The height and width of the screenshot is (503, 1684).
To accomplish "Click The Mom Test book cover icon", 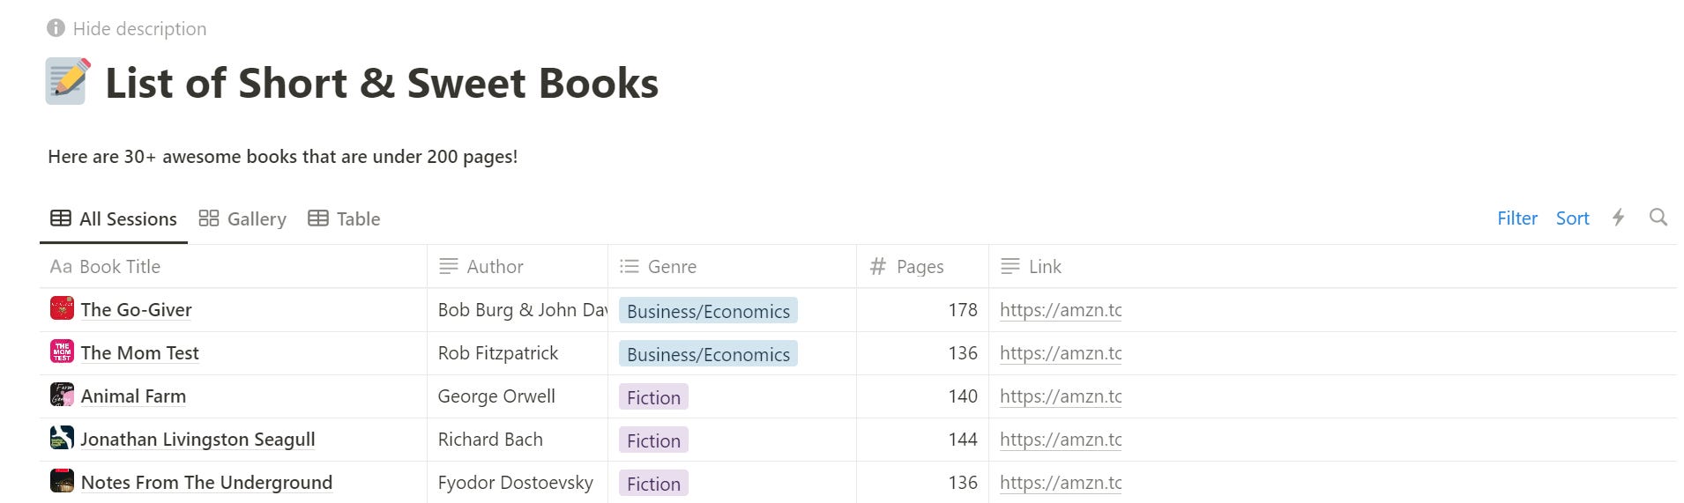I will click(x=62, y=351).
